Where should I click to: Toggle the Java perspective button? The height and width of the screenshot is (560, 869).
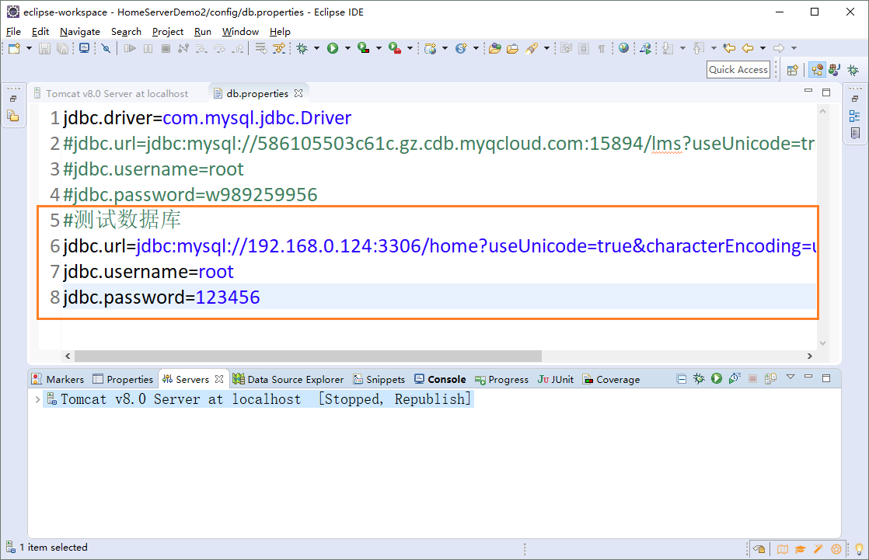[x=835, y=70]
